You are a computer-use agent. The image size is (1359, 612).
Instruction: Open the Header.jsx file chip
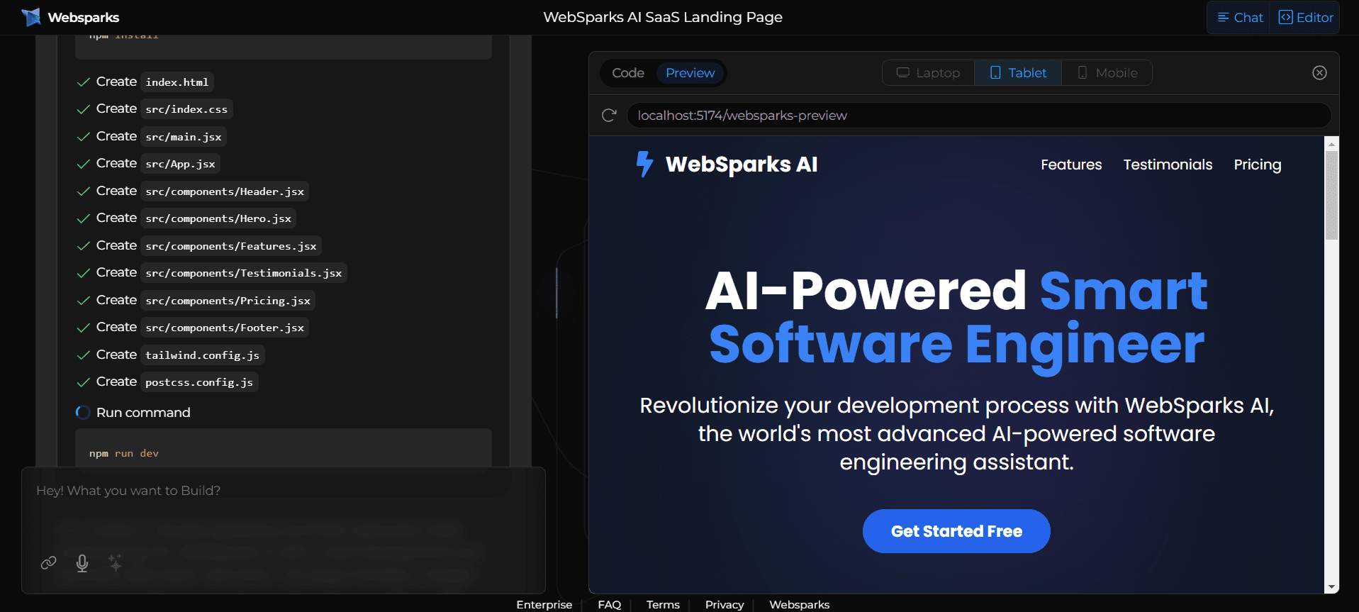coord(225,191)
